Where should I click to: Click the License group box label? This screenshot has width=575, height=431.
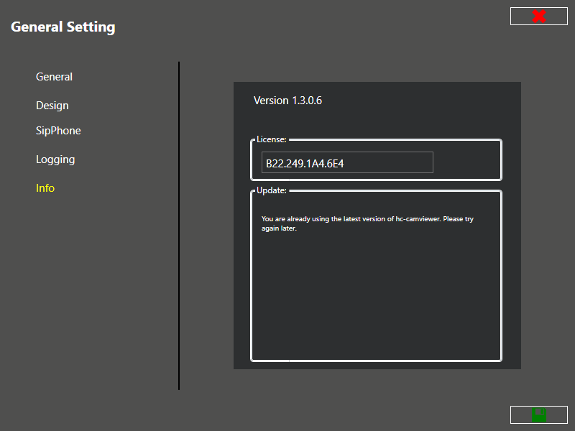(272, 139)
